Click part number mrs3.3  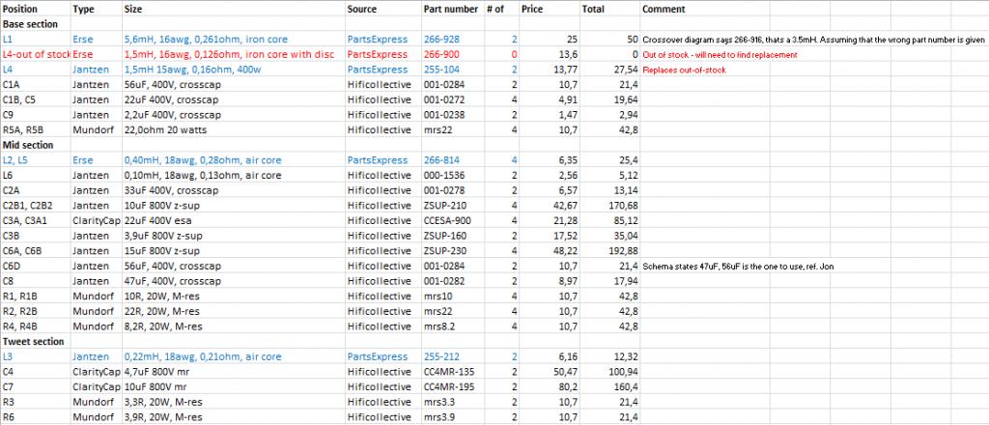452,402
